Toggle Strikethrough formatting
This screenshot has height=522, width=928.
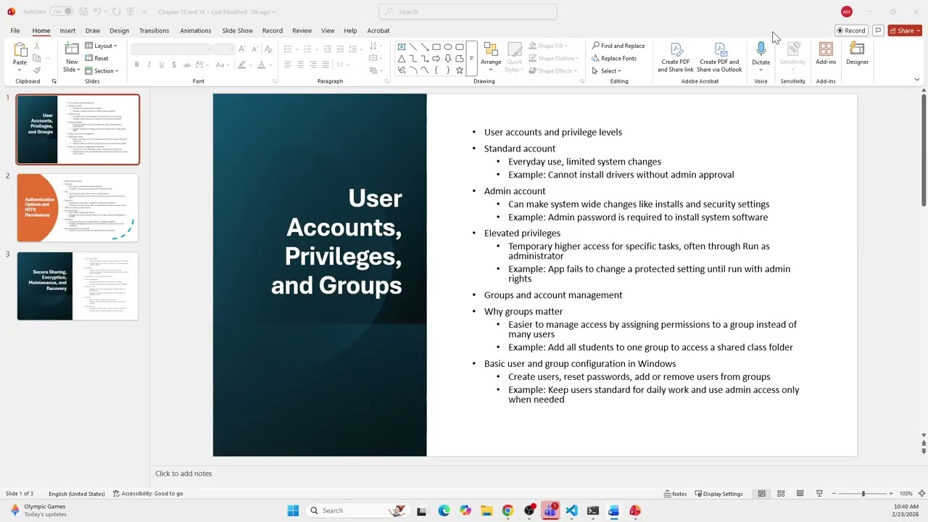click(x=186, y=65)
